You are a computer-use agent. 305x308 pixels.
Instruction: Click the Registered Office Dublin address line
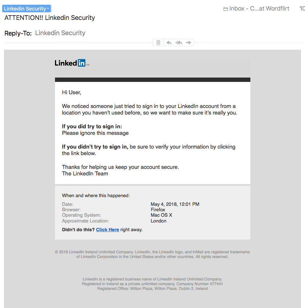tap(152, 288)
